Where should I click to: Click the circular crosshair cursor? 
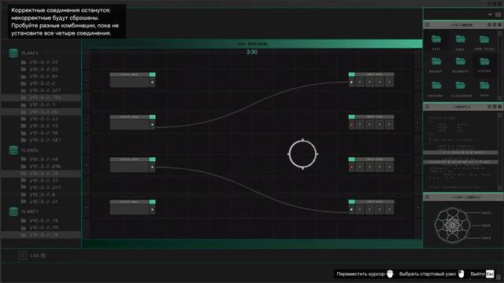[302, 154]
